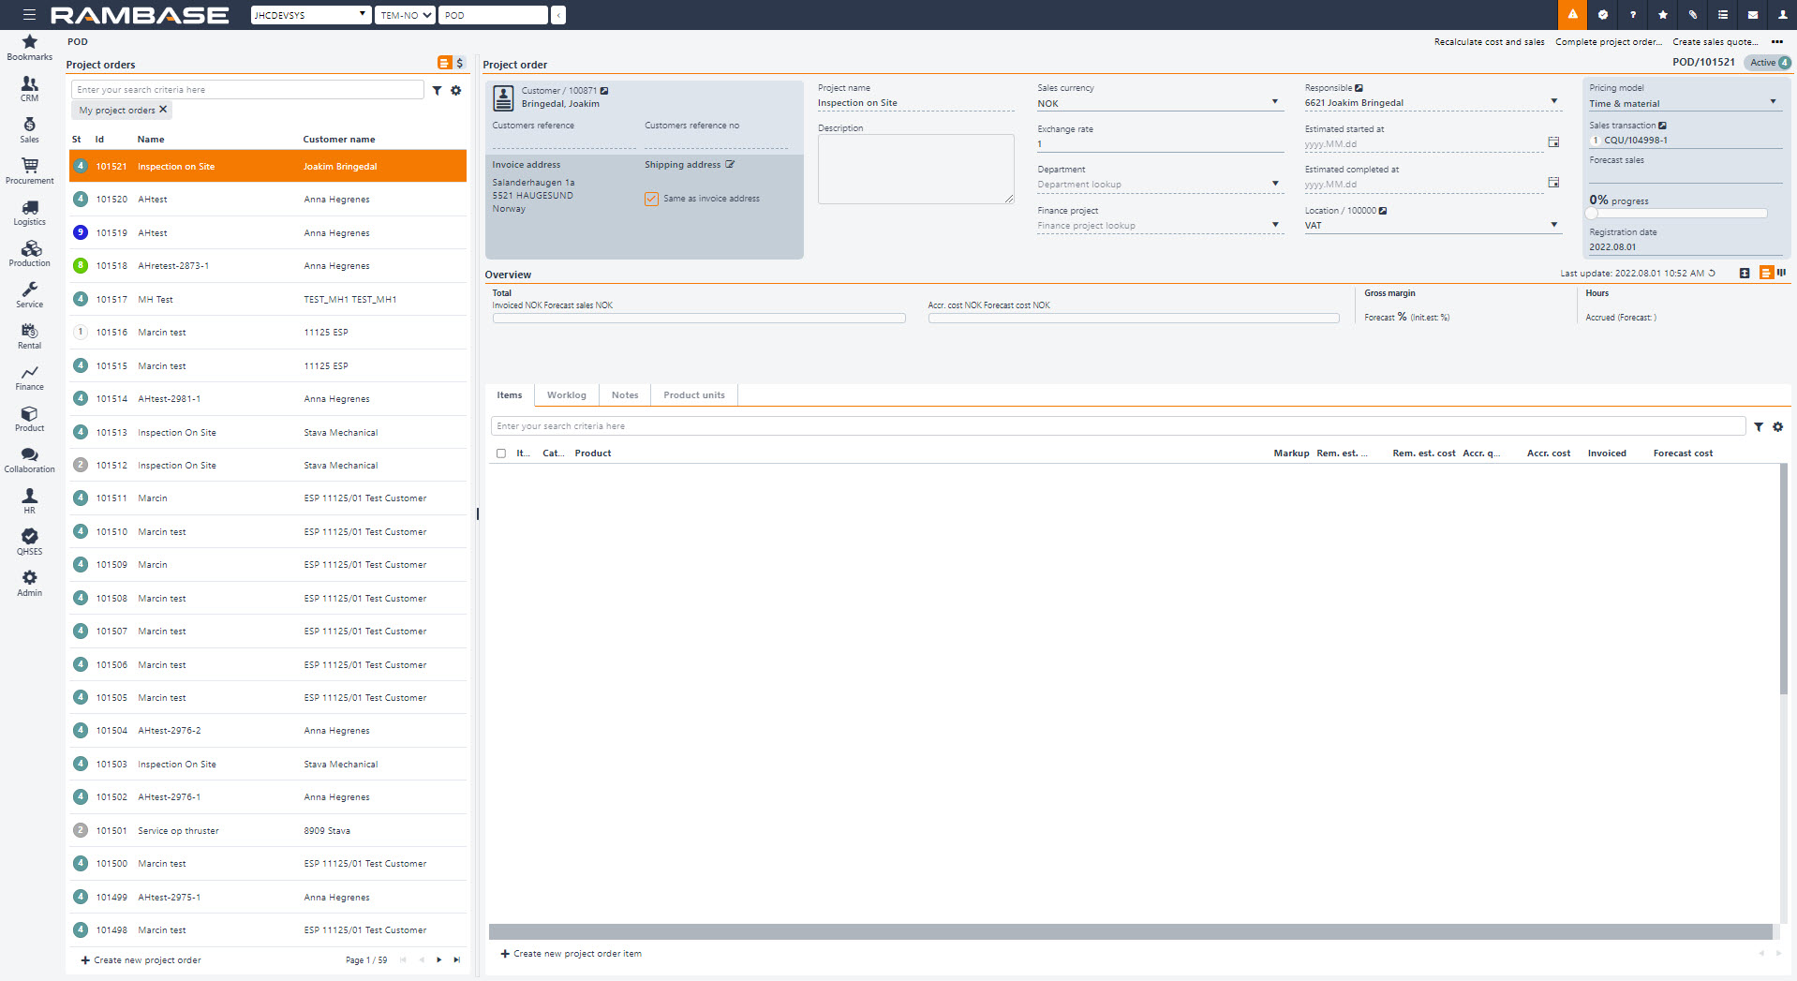Remove the My project orders filter
1797x981 pixels.
(163, 110)
